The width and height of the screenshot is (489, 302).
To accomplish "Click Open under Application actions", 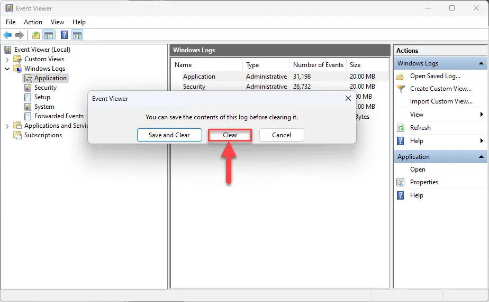I will pyautogui.click(x=418, y=169).
